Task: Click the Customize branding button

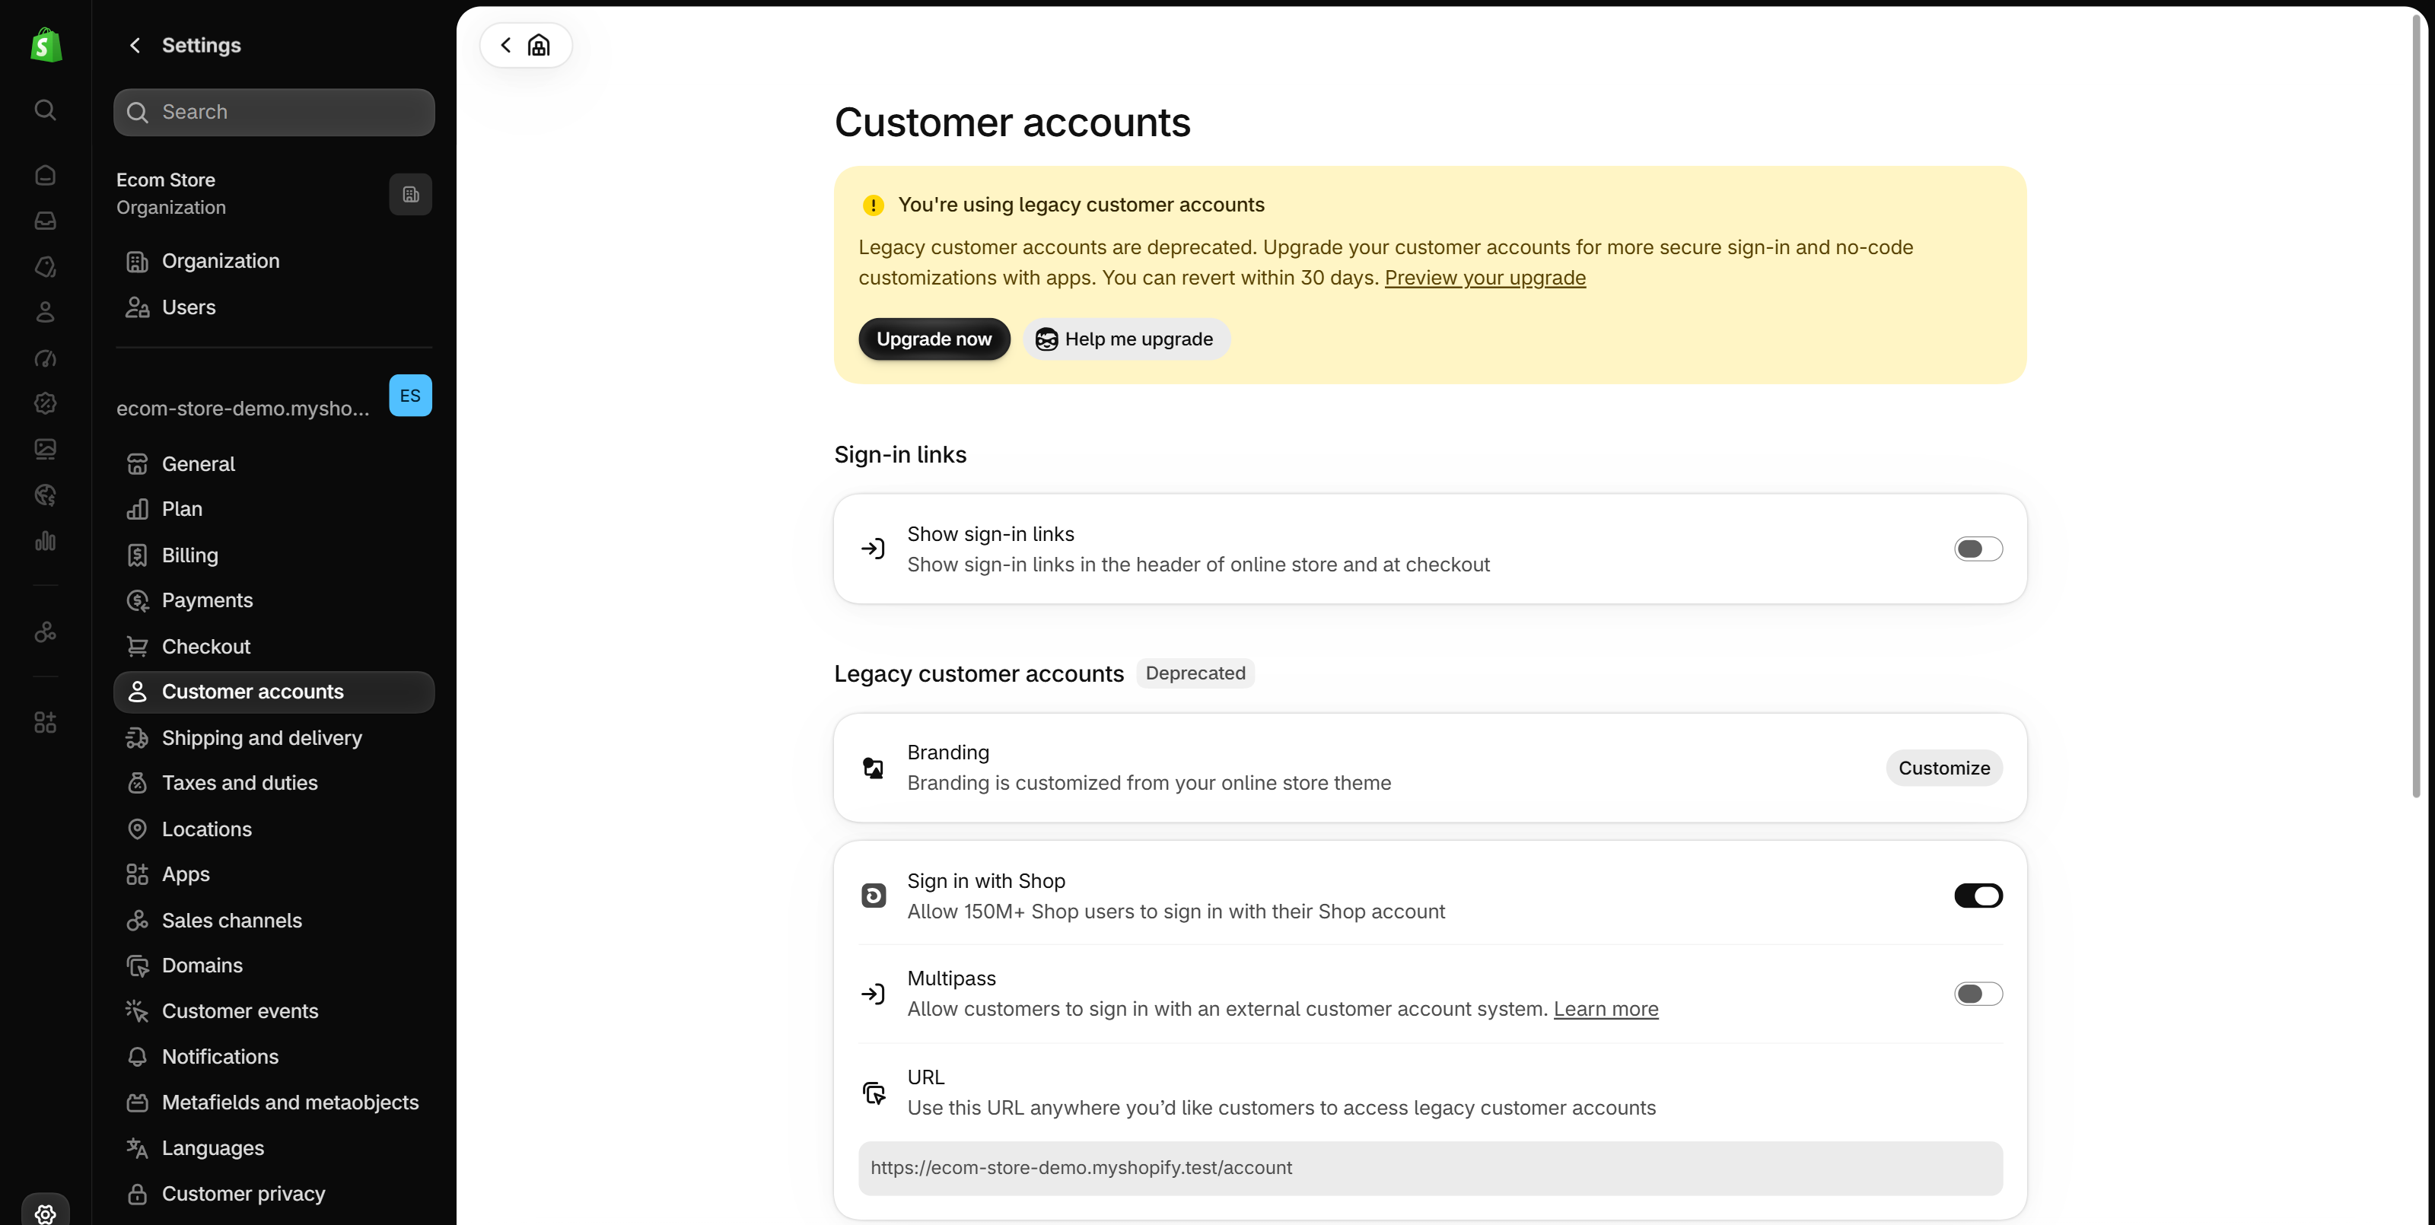Action: coord(1943,768)
